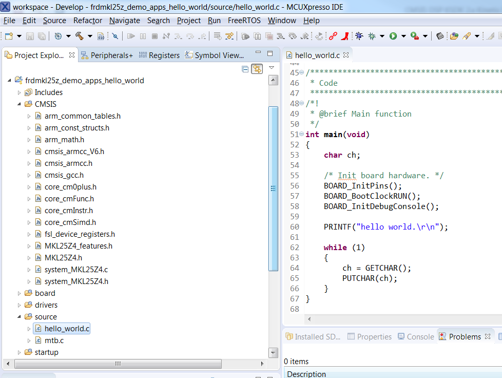Click the binary 010 file icon
The height and width of the screenshot is (378, 502).
pyautogui.click(x=101, y=36)
